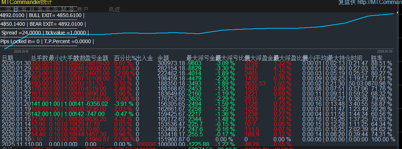Select the 2026.01.16 date cell
The image size is (402, 149).
tap(16, 114)
